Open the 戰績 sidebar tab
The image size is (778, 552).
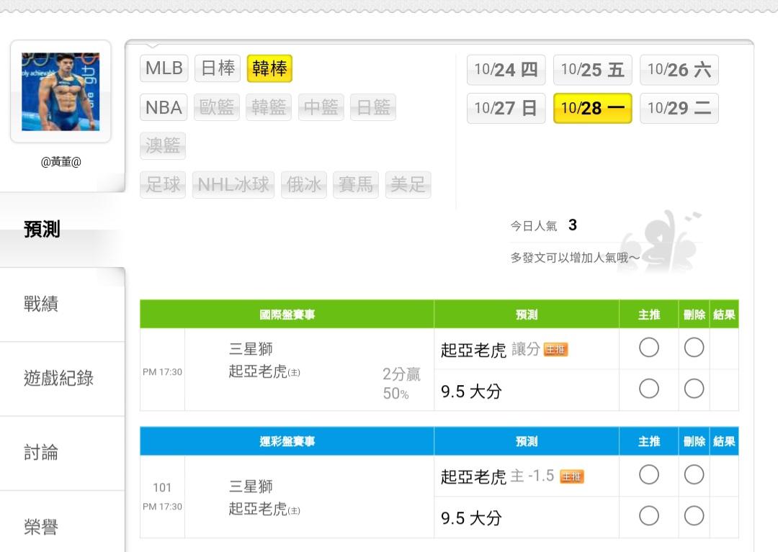[41, 304]
